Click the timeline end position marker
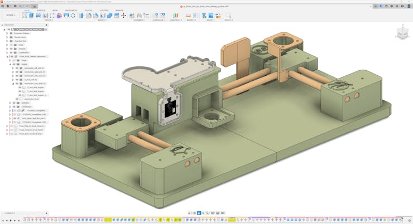Image resolution: width=413 pixels, height=224 pixels. point(403,220)
